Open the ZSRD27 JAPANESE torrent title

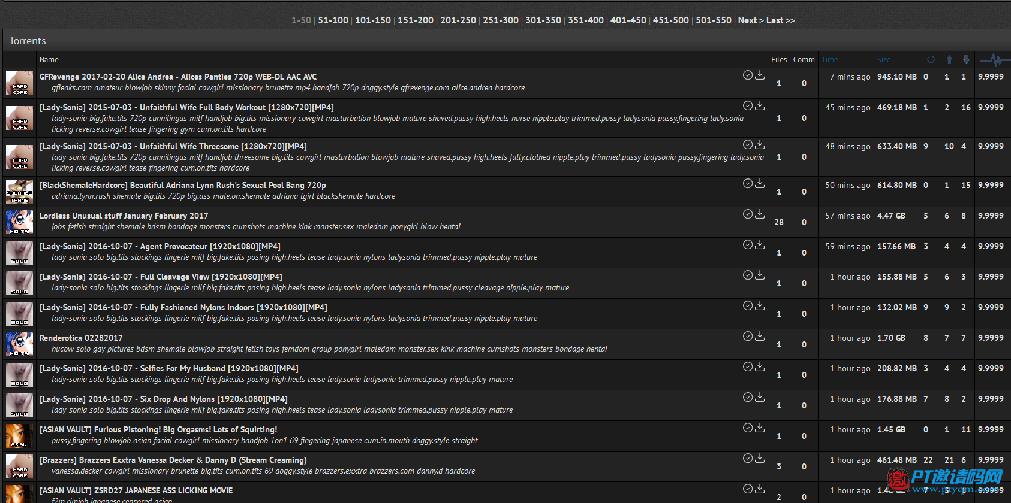coord(136,490)
